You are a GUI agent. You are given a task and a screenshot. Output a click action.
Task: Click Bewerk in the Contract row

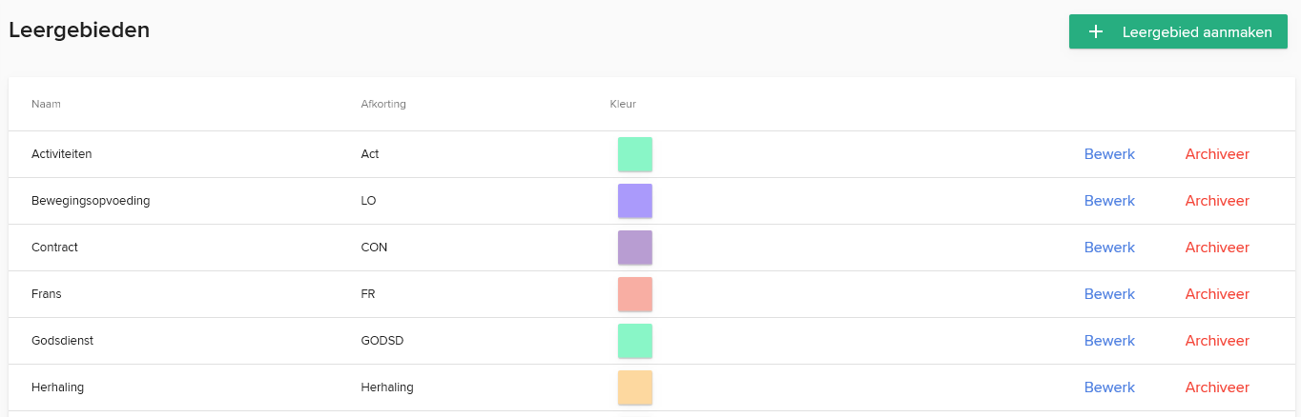(1109, 248)
